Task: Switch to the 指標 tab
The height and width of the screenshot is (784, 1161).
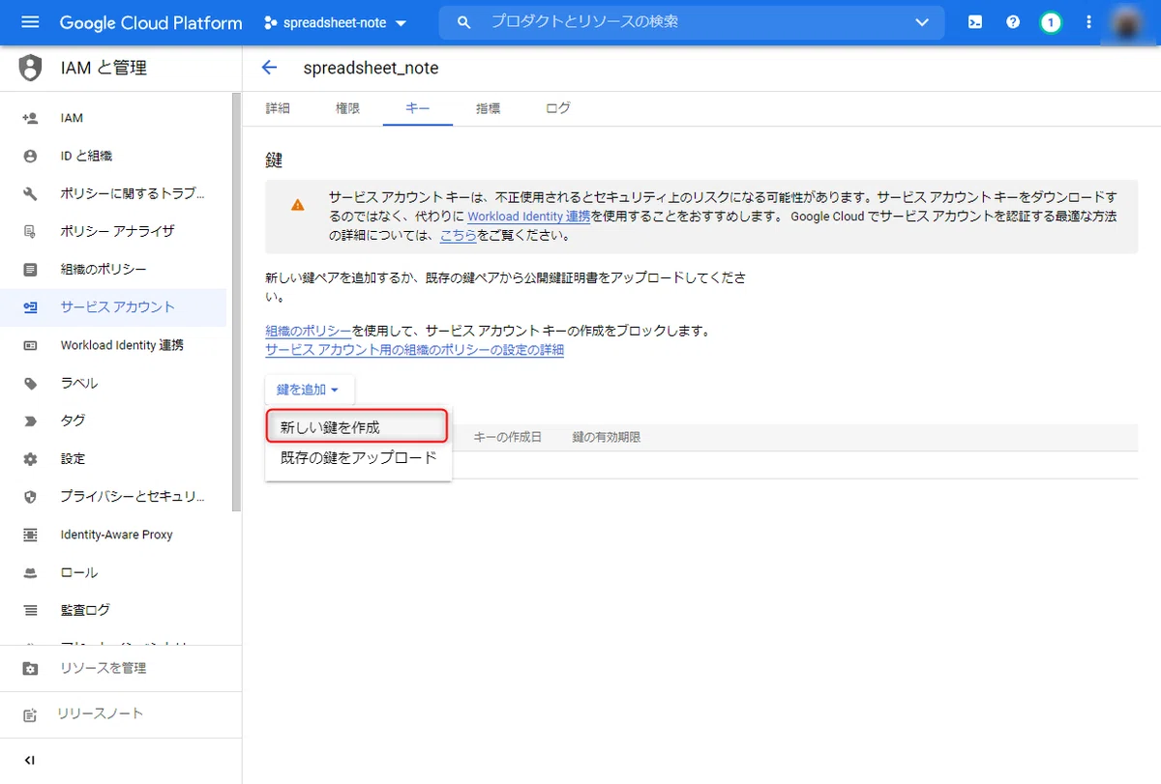Action: click(489, 108)
